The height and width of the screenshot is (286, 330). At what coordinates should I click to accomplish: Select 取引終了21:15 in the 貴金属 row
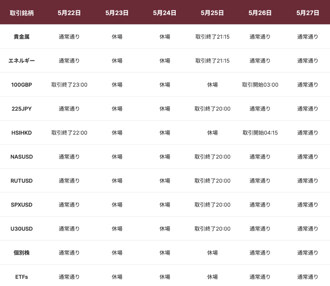pyautogui.click(x=212, y=37)
